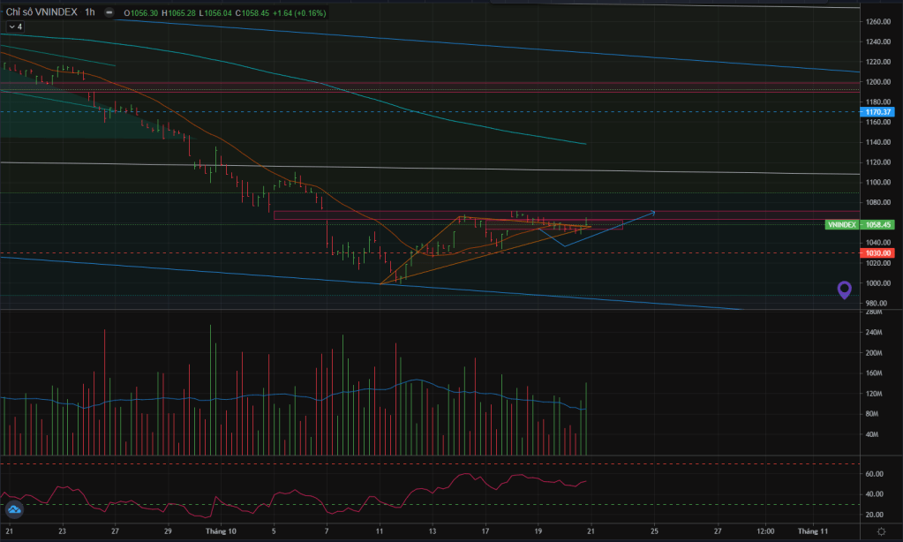Click the 12:00 label on time axis
This screenshot has height=542, width=903.
pos(765,531)
